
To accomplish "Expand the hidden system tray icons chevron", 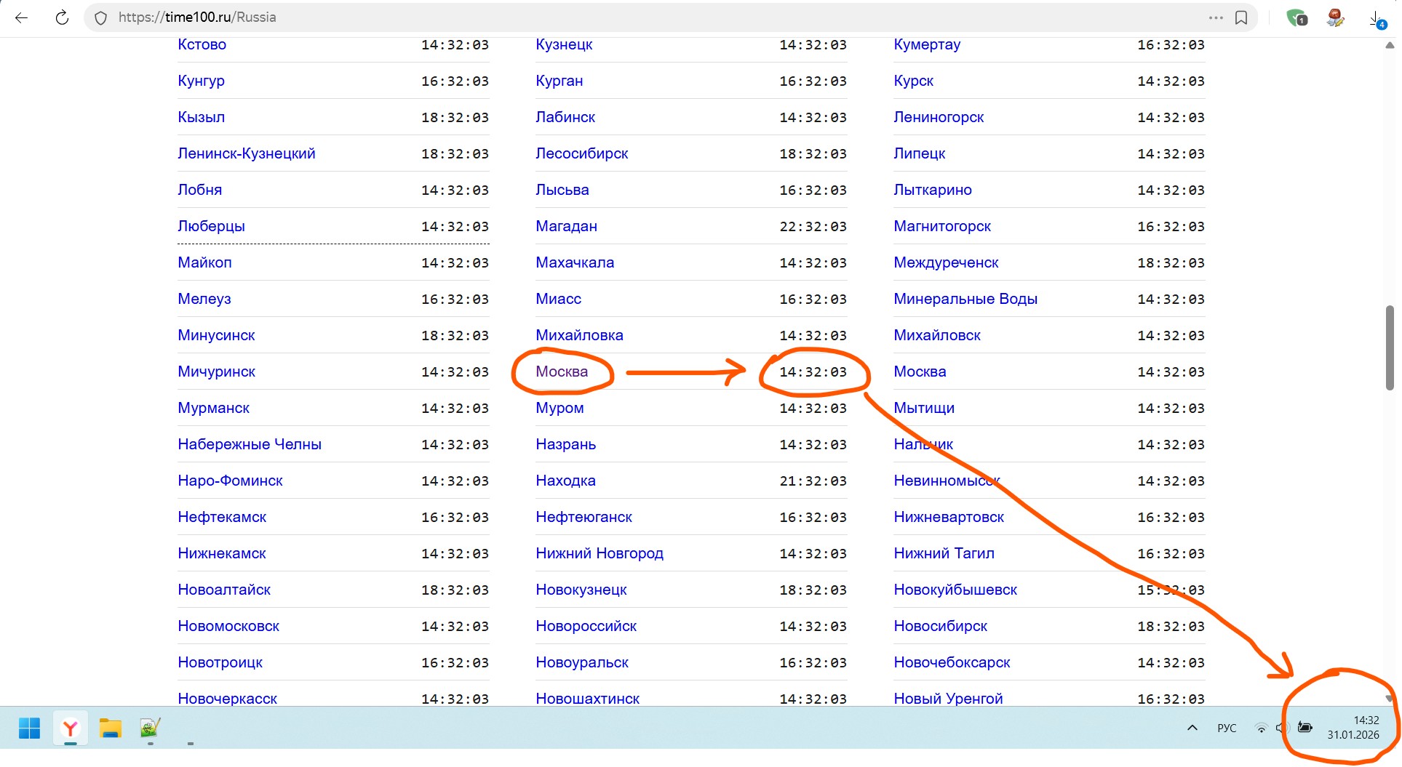I will [x=1192, y=728].
